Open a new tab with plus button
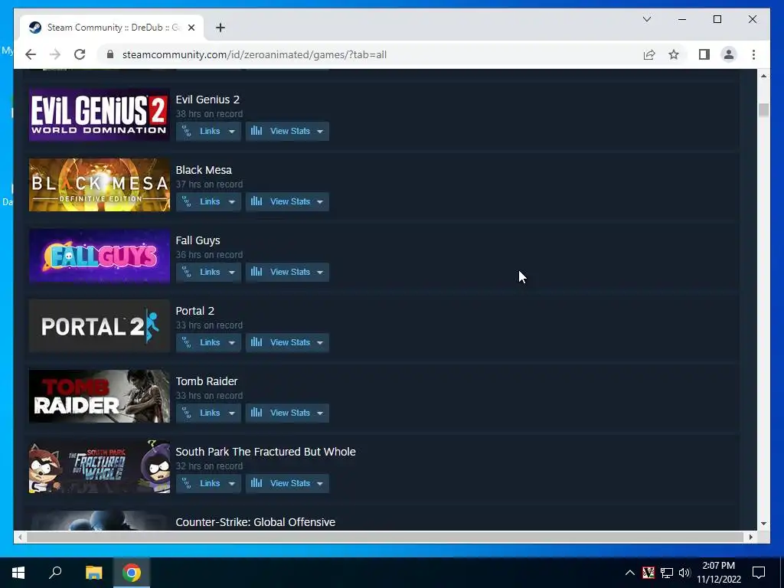784x588 pixels. point(220,28)
